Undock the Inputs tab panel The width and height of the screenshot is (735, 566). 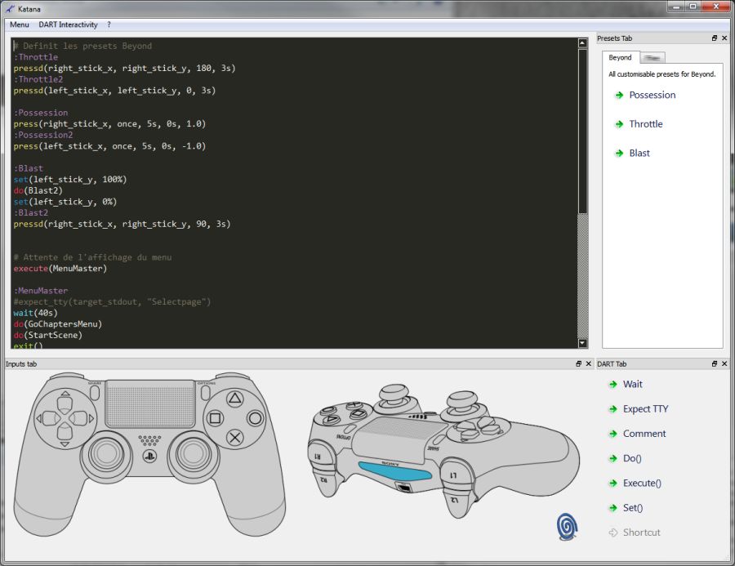[578, 364]
